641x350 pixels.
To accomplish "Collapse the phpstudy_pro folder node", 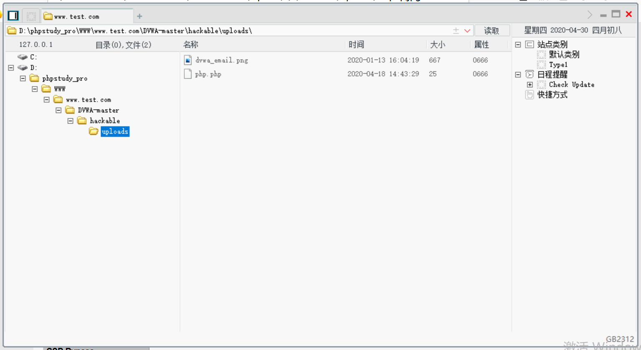I will 23,78.
